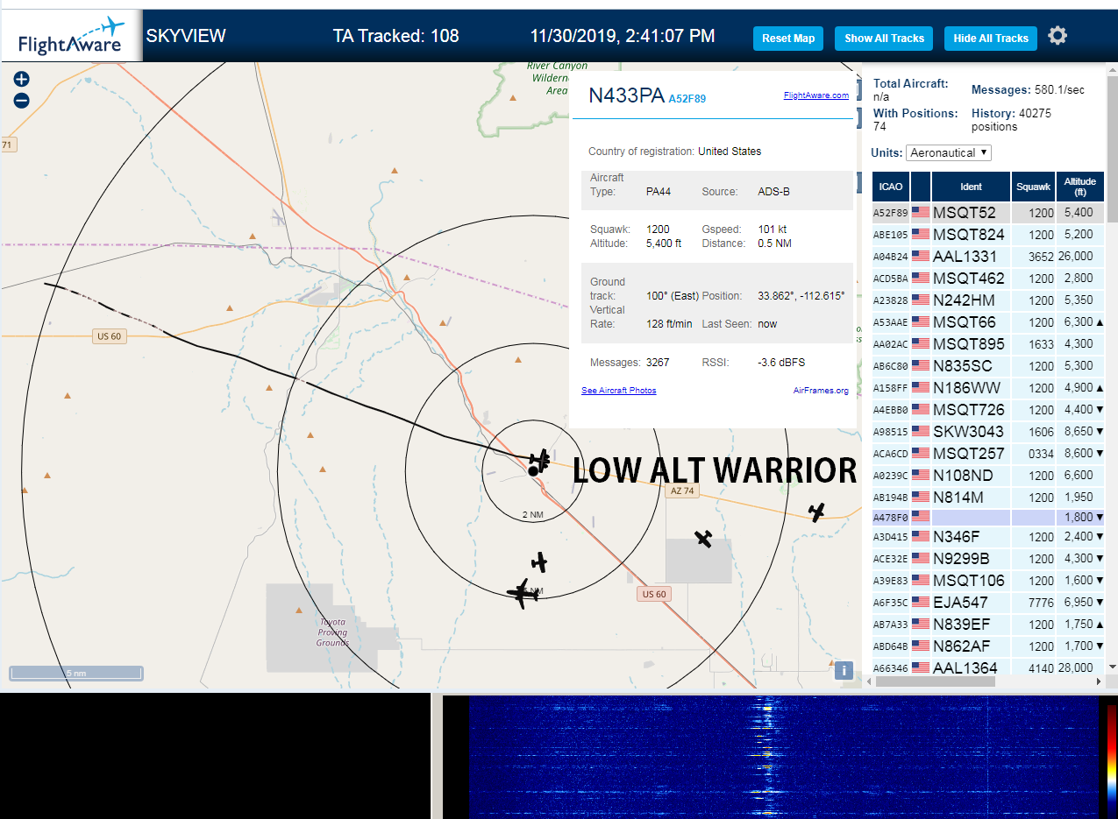Open See Aircraft Photos link
The image size is (1118, 819).
click(x=619, y=391)
